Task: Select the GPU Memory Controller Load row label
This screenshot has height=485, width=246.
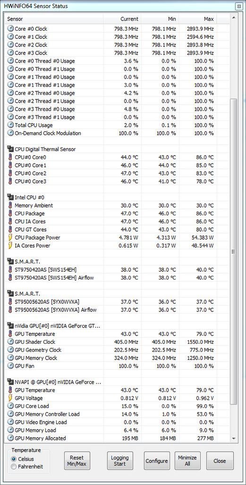Action: [47, 415]
